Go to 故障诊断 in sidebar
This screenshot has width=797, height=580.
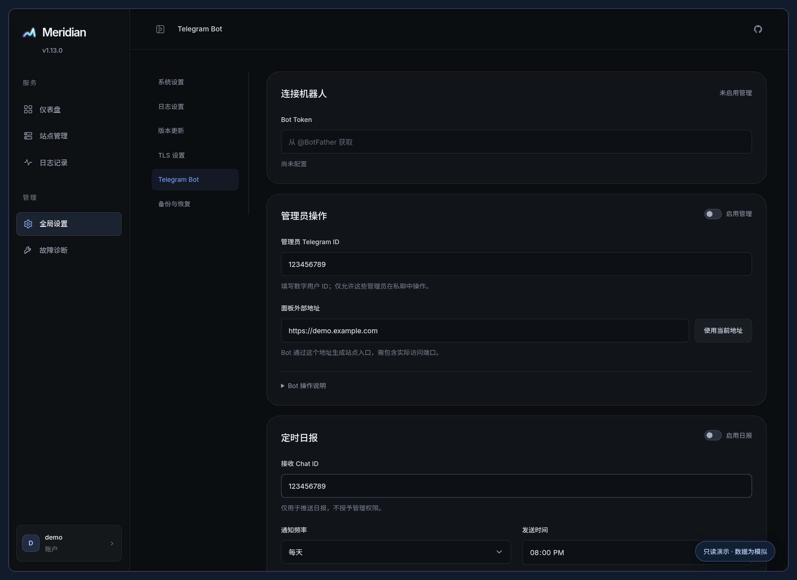pos(69,250)
